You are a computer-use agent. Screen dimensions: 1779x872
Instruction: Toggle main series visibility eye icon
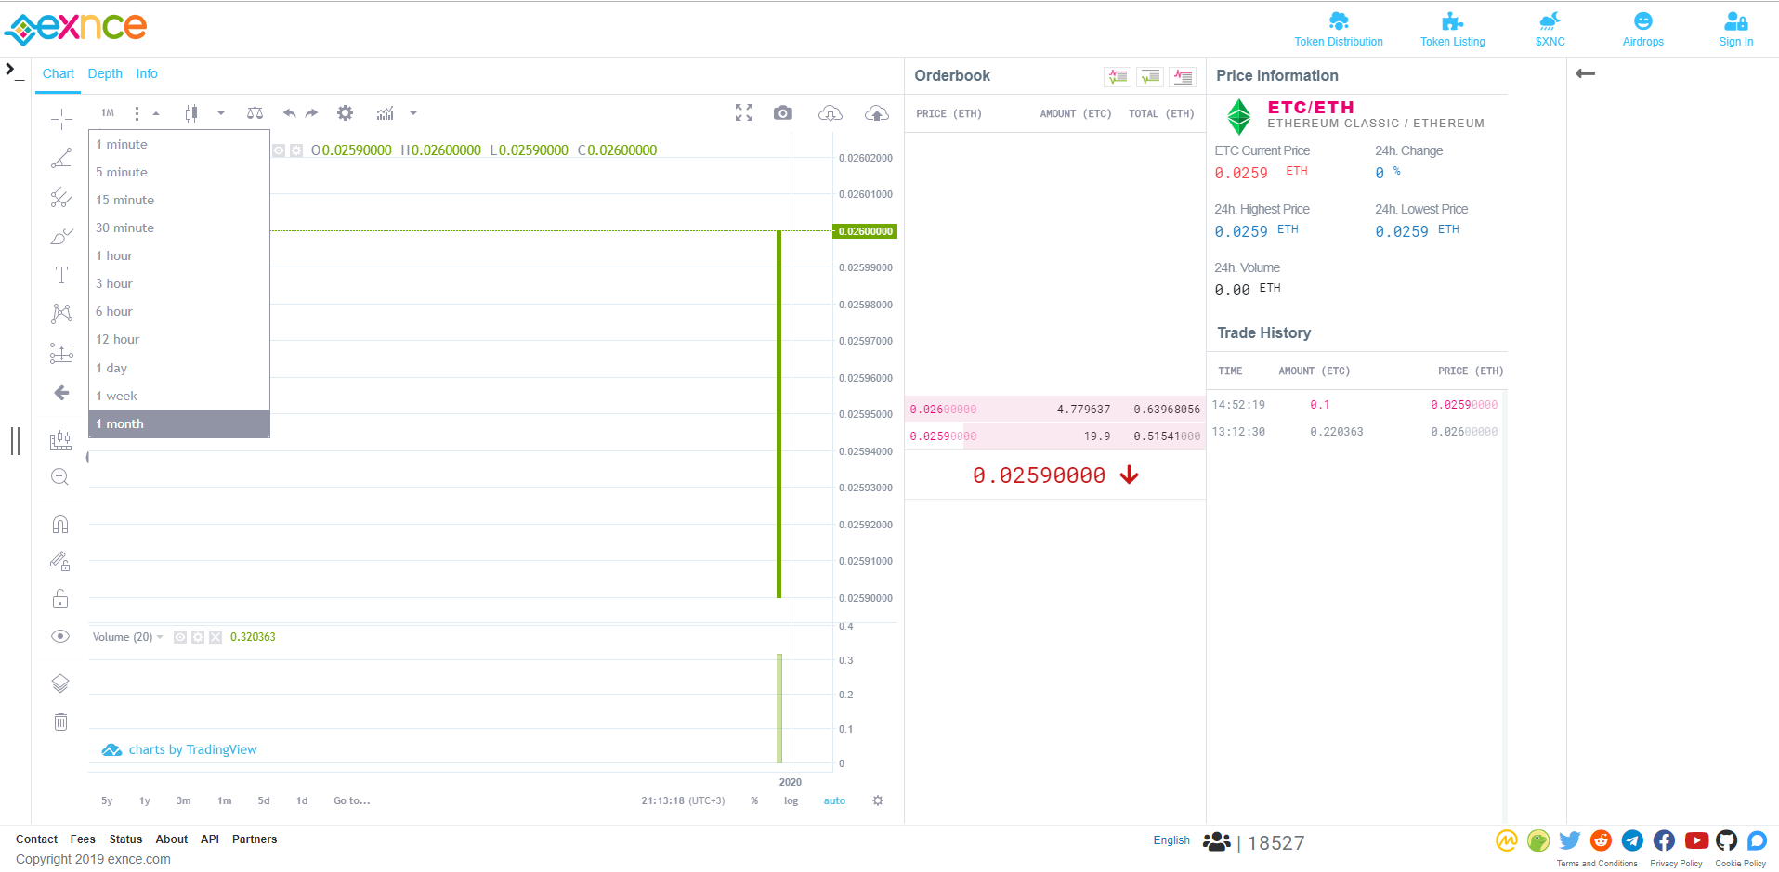(x=279, y=150)
